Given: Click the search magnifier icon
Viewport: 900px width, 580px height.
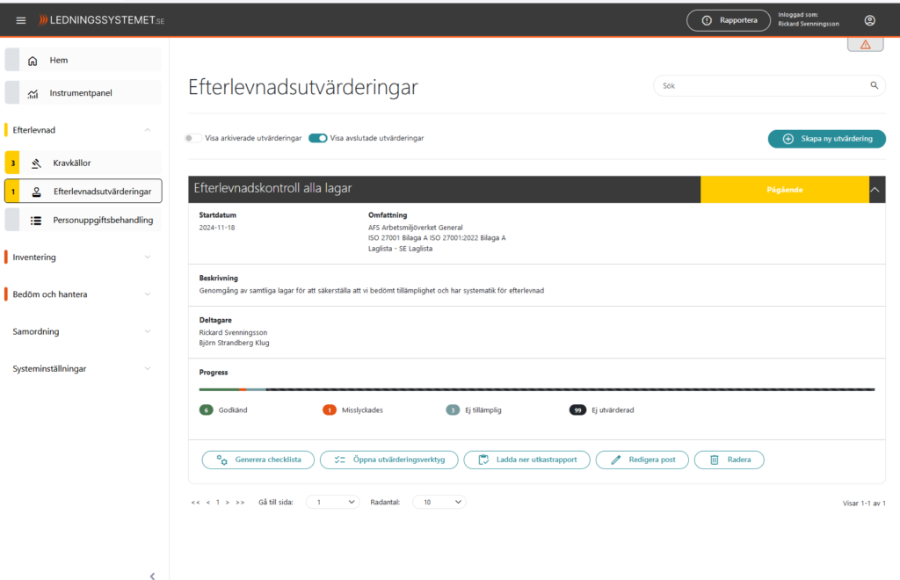Looking at the screenshot, I should [874, 85].
